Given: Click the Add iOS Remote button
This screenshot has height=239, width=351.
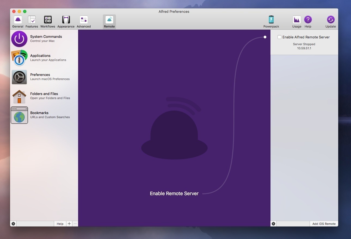Looking at the screenshot, I should (324, 224).
